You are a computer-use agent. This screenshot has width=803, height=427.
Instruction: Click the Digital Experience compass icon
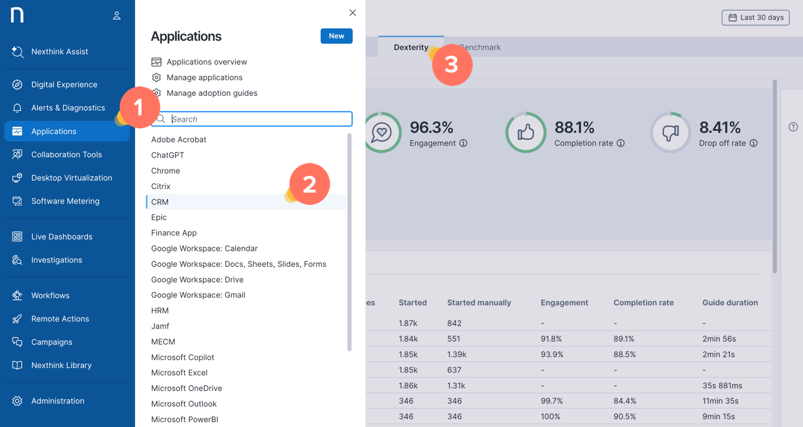[17, 85]
